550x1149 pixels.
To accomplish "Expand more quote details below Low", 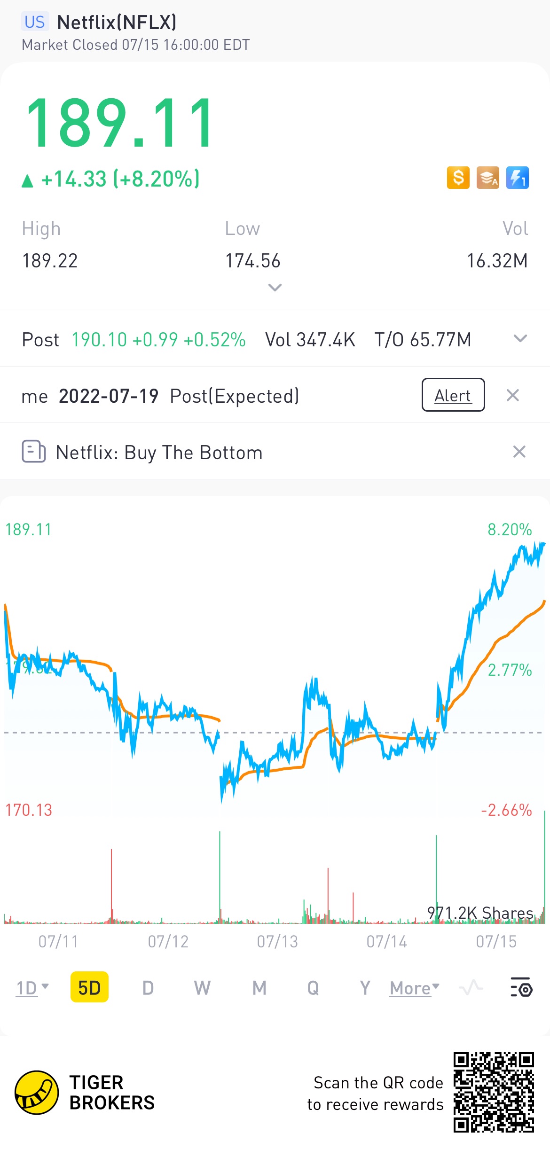I will (275, 287).
